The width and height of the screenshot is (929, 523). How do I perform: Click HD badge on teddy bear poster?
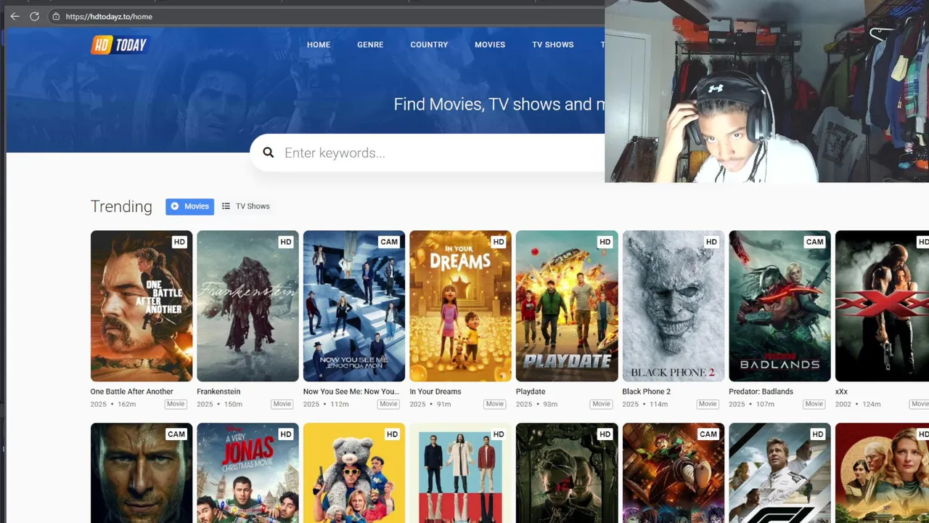(392, 434)
